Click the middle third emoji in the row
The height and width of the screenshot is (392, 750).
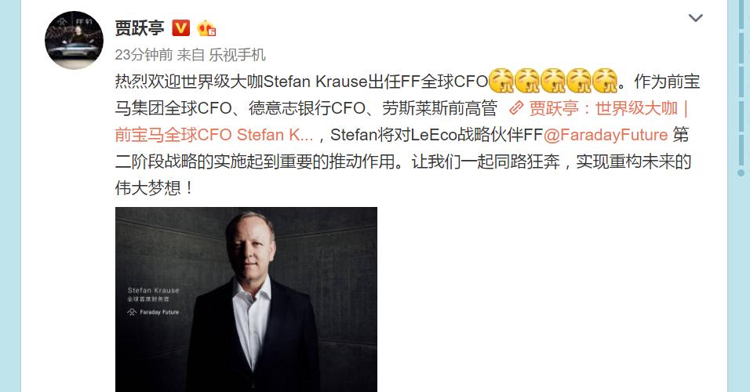click(x=553, y=81)
